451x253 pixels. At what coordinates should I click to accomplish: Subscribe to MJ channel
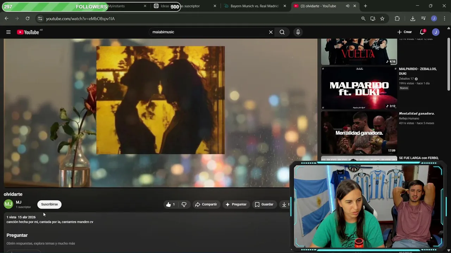pyautogui.click(x=49, y=205)
